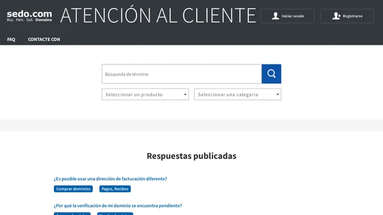Click the add-user icon beside Registrarse
383x215 pixels.
pos(336,16)
